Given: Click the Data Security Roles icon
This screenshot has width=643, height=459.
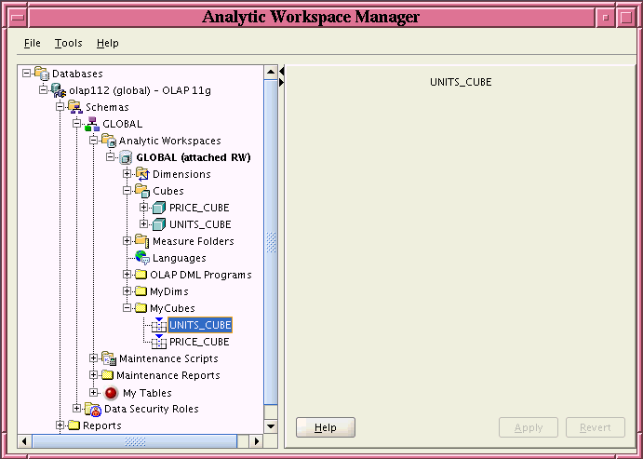Looking at the screenshot, I should coord(92,409).
